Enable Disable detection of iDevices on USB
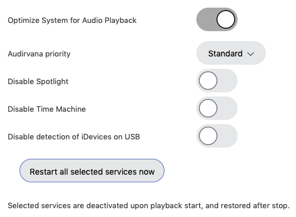The image size is (296, 217). [217, 136]
